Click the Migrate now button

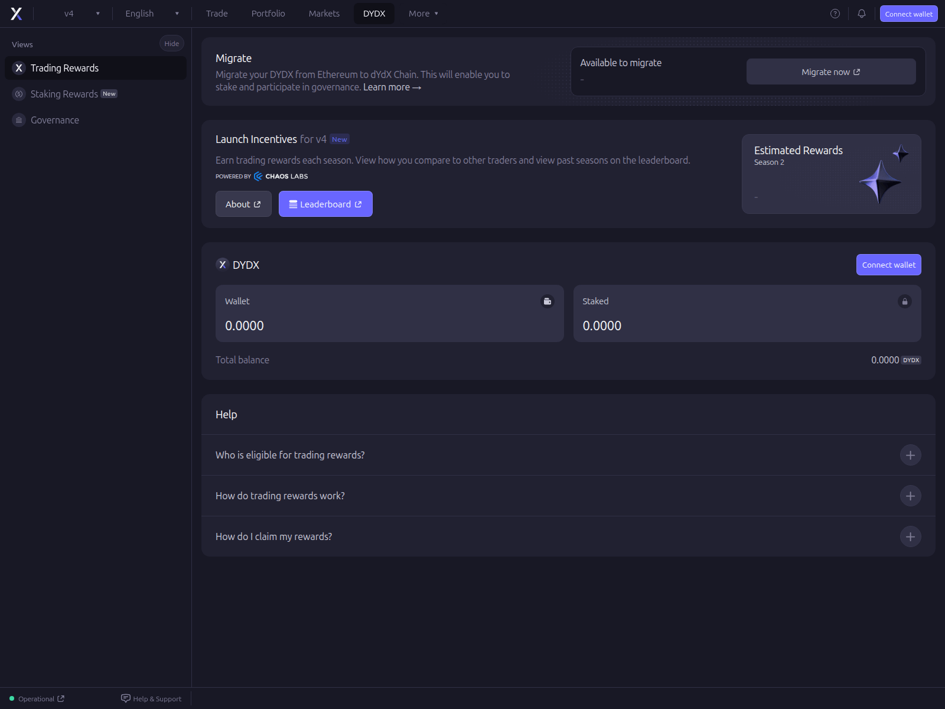[830, 71]
